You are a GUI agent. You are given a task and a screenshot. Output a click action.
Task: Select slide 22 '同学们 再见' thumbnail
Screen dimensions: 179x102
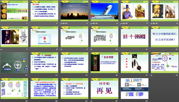(104, 88)
